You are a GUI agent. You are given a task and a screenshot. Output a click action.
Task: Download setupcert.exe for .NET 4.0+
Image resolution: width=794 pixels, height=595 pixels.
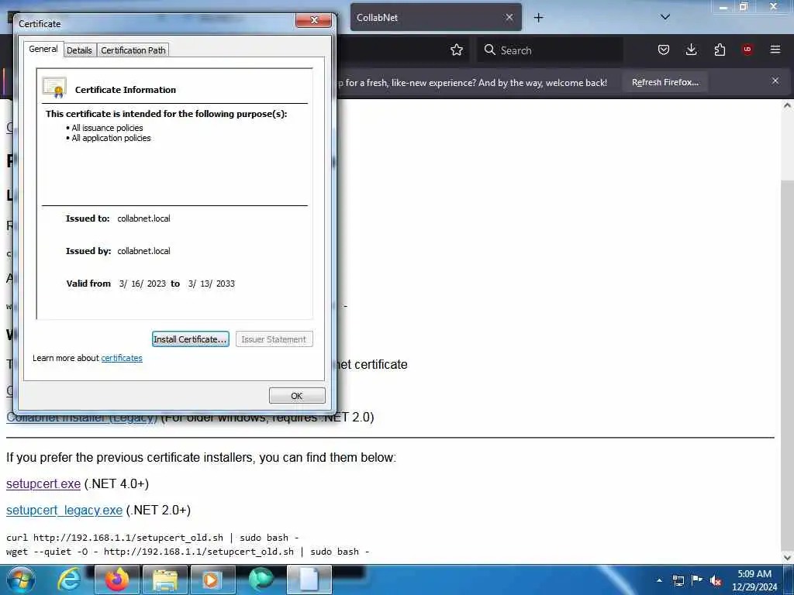43,483
